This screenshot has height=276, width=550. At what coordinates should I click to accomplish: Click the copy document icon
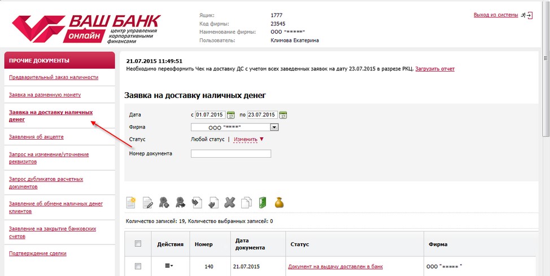coord(246,203)
